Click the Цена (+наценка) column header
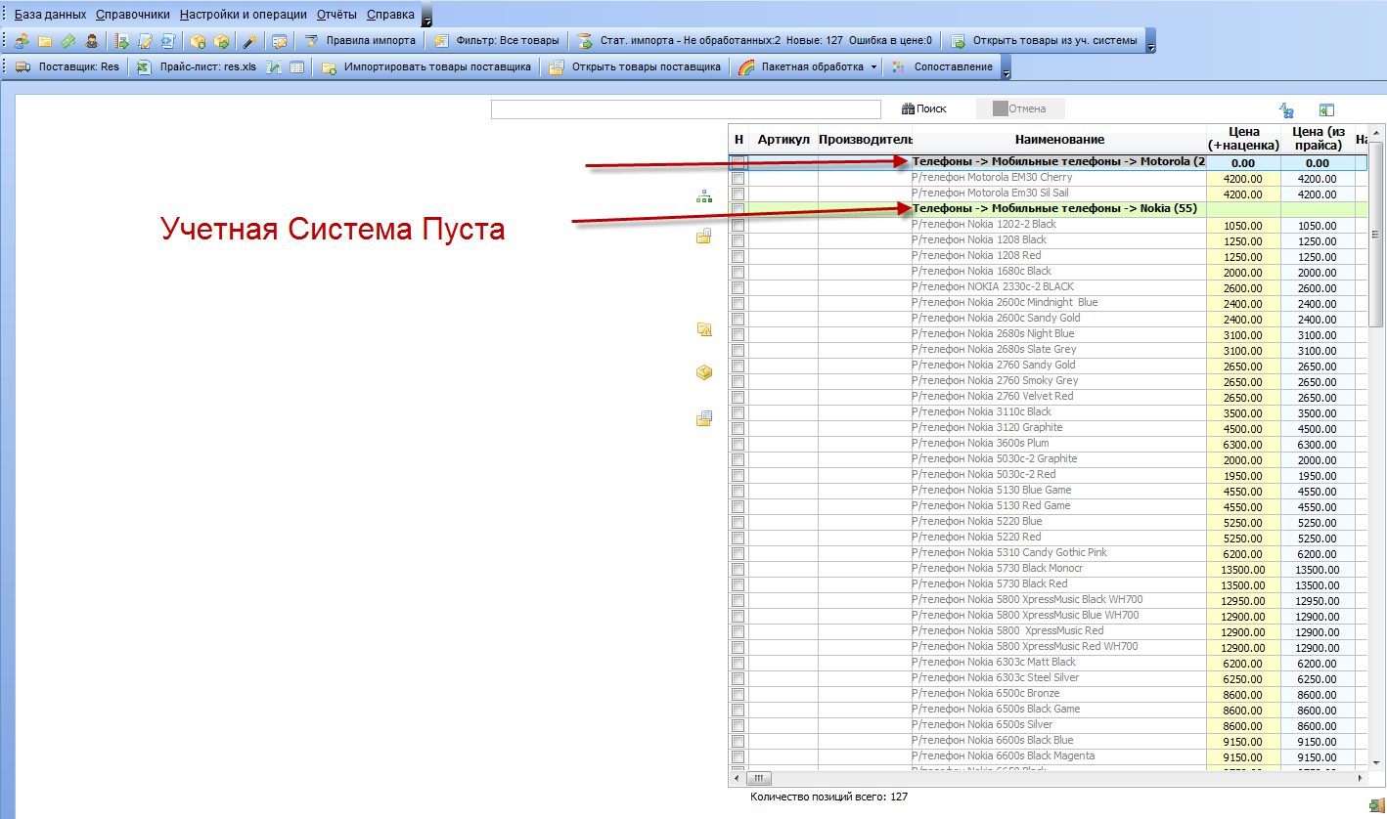Viewport: 1387px width, 819px height. [x=1243, y=140]
